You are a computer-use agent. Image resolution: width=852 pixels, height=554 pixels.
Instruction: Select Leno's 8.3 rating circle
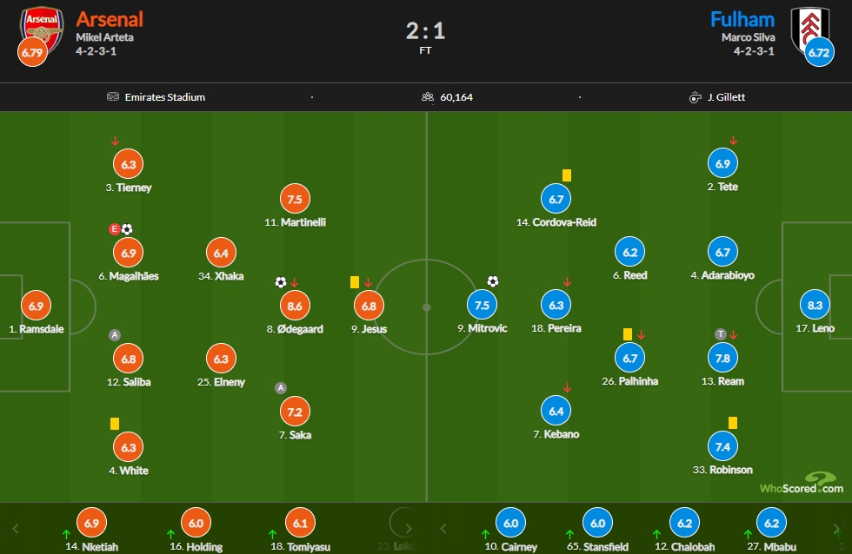tap(815, 305)
